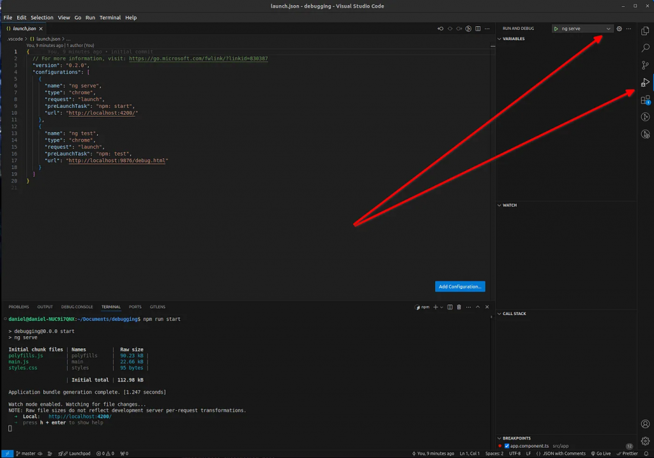Switch to the Debug Console tab
Screen dimensions: 654x458
77,307
